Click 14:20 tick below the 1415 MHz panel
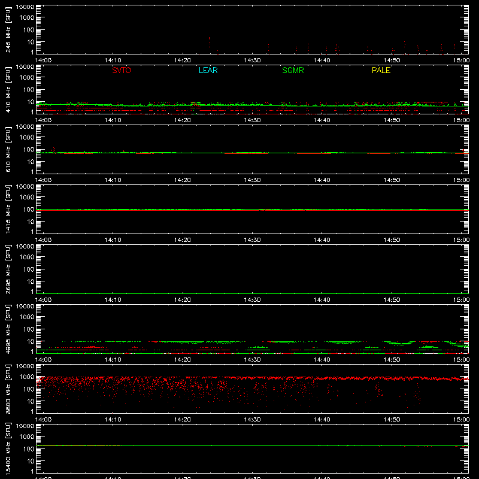The height and width of the screenshot is (479, 479). [183, 240]
